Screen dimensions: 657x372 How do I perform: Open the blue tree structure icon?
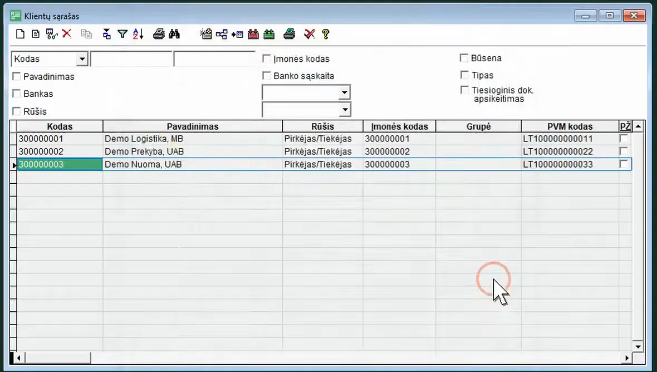(222, 34)
